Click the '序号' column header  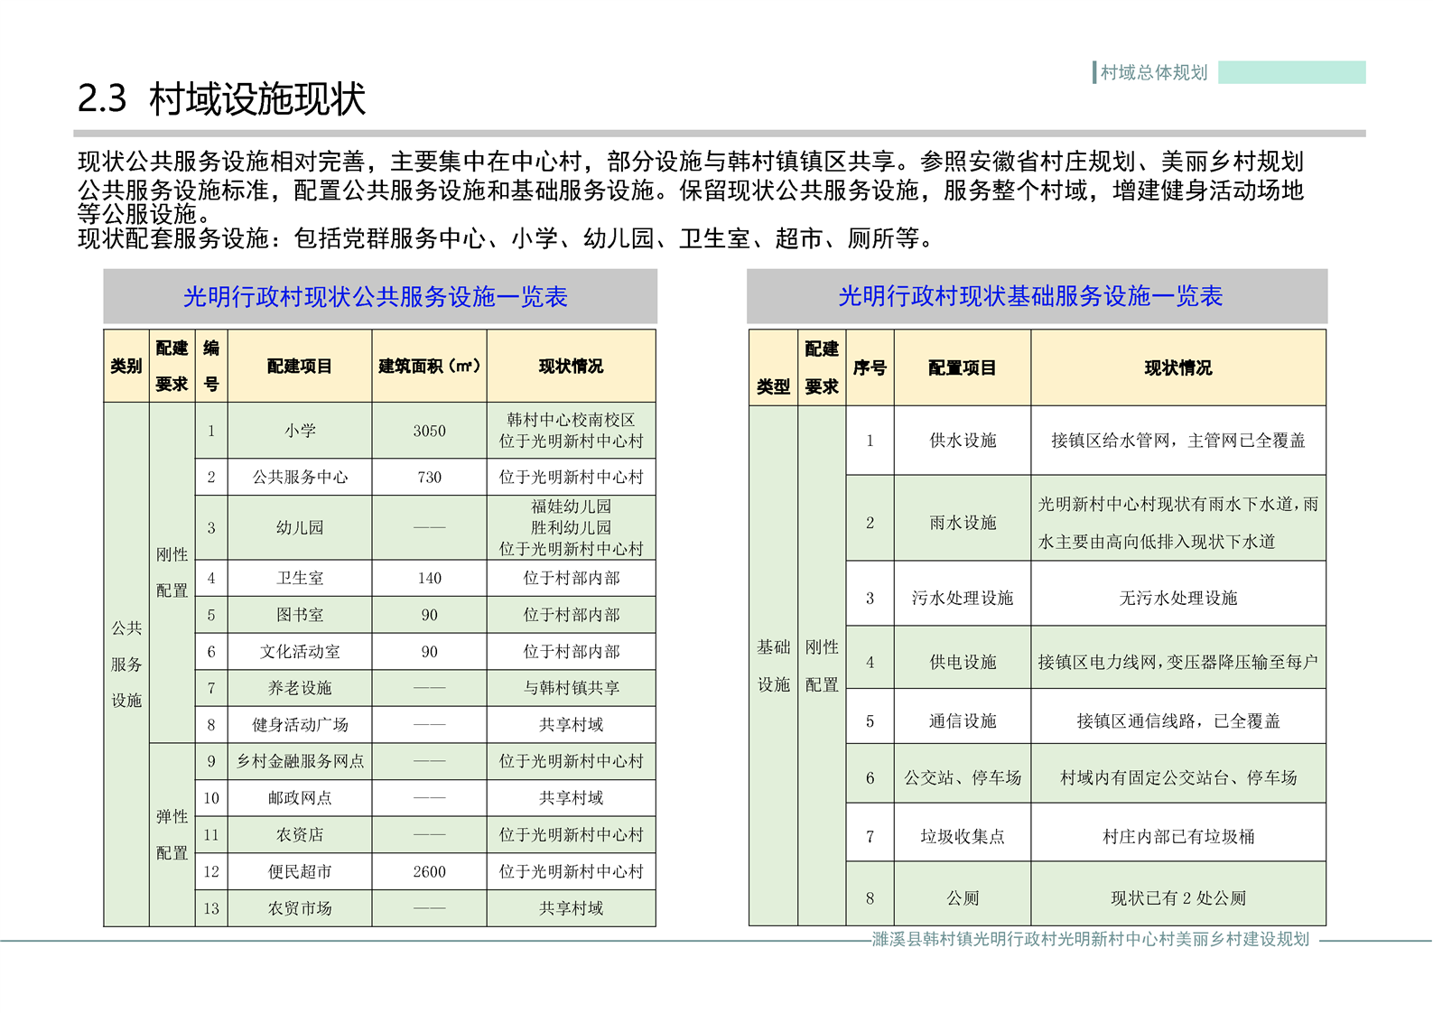[870, 367]
